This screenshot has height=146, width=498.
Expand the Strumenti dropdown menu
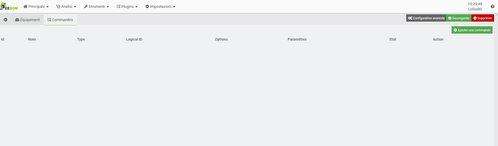point(96,7)
